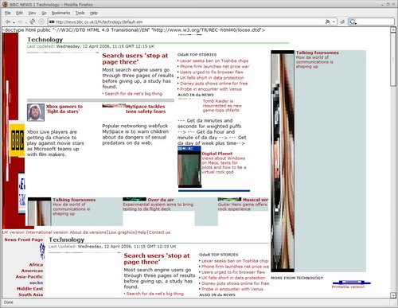The image size is (398, 308).
Task: Follow the 'MySpace tackles teen safety fears' headline
Action: 146,109
